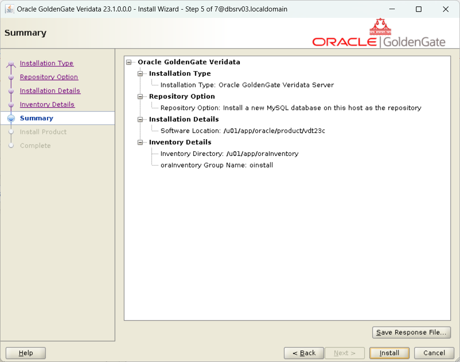Select the Summary step in sidebar
460x362 pixels.
pos(37,118)
